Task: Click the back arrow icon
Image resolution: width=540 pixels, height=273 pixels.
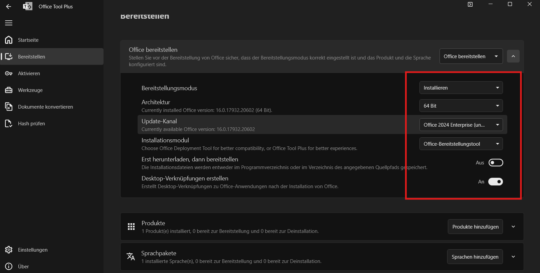Action: 9,6
